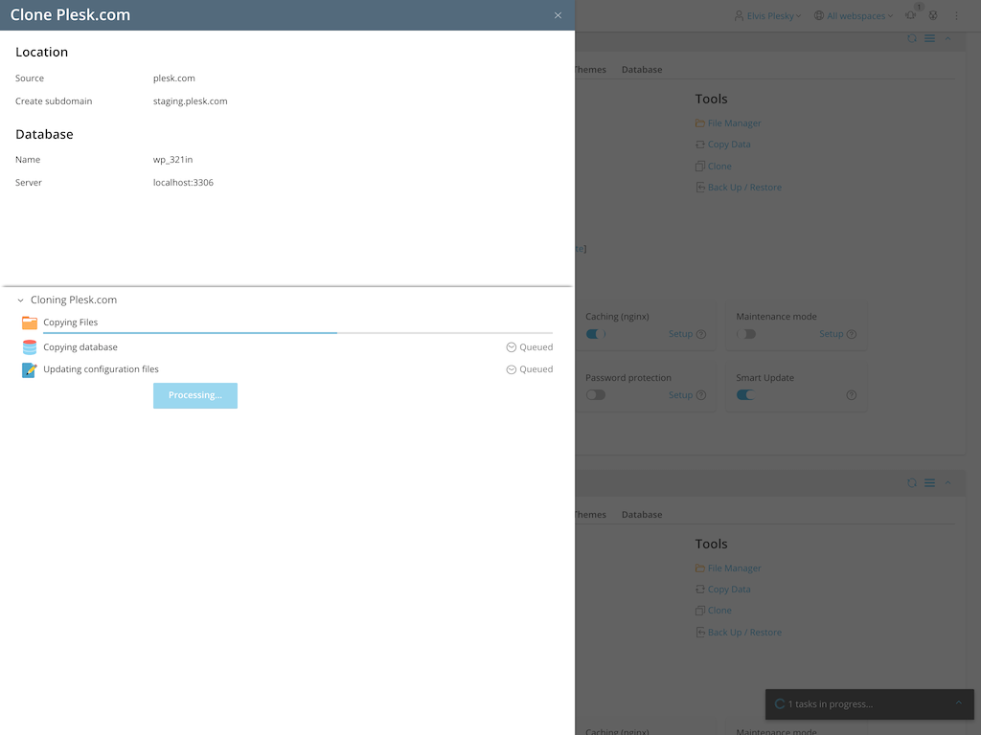Viewport: 981px width, 735px height.
Task: Turn on the Password protection switch
Action: point(595,395)
